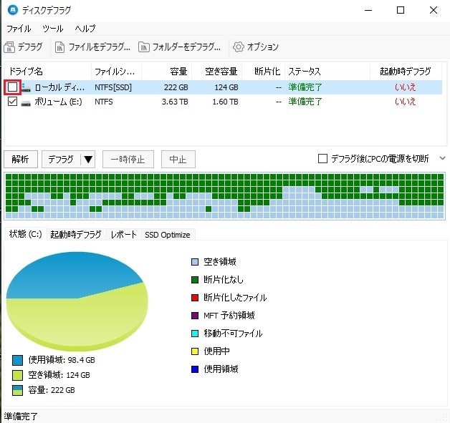Click the 空き領域 legend color swatch
Image resolution: width=450 pixels, height=423 pixels.
coord(195,262)
